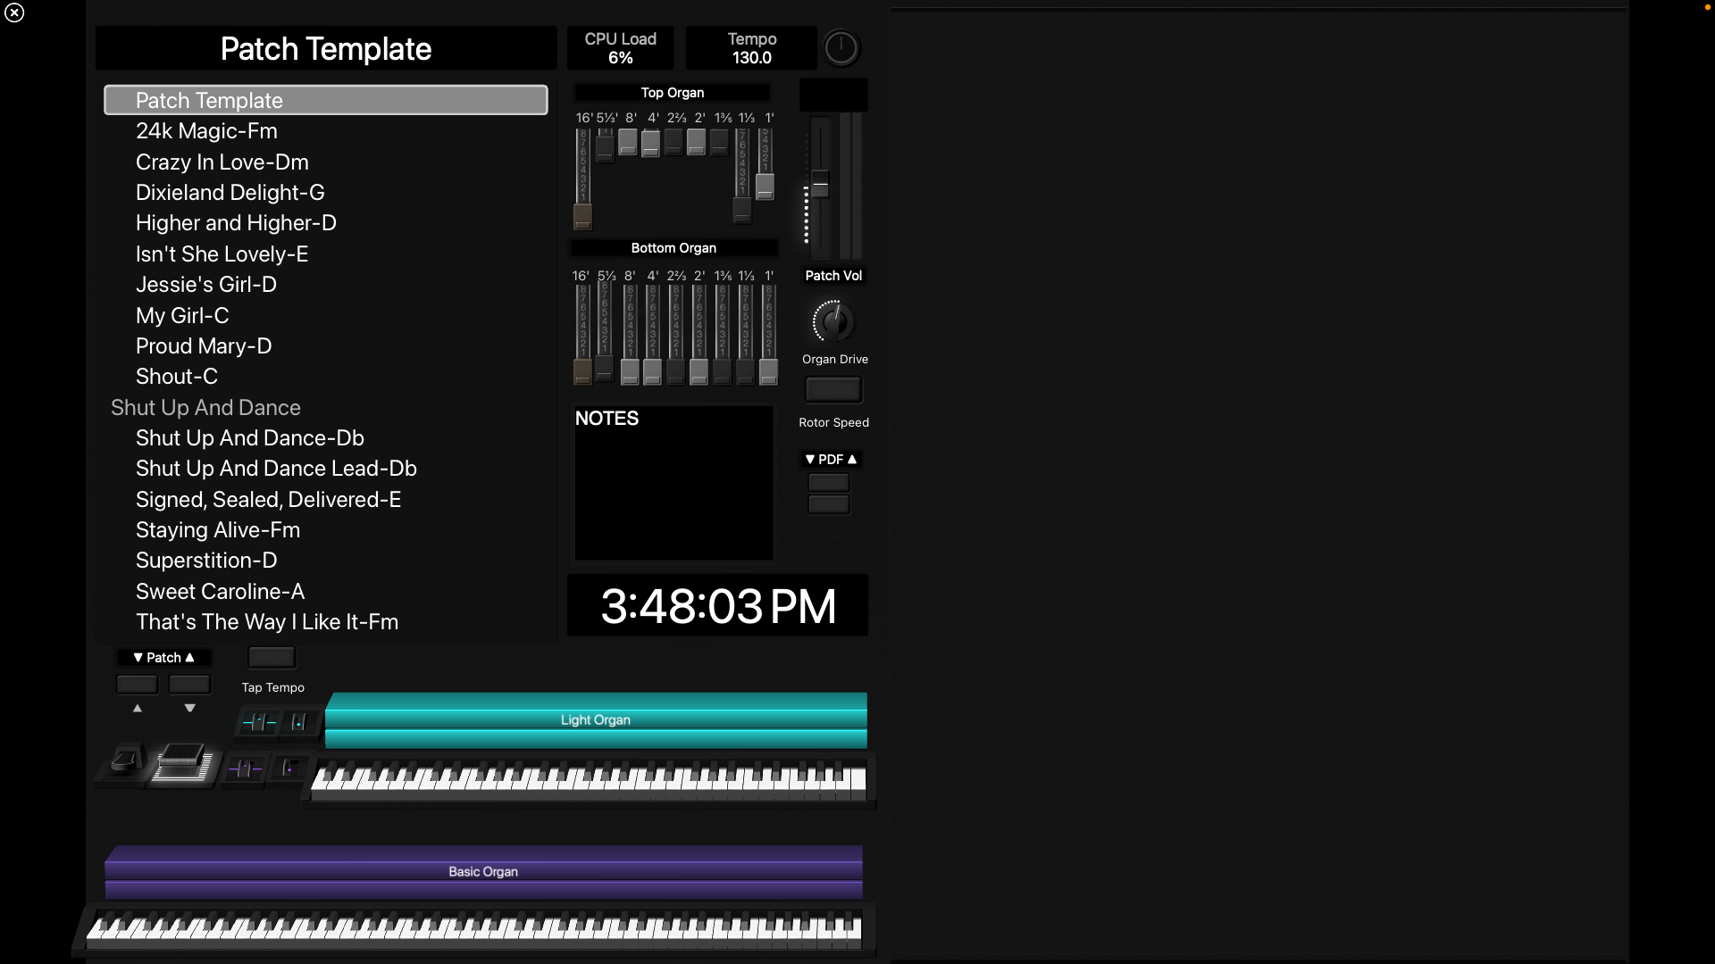Click the cyan modulation wheel

point(299,722)
